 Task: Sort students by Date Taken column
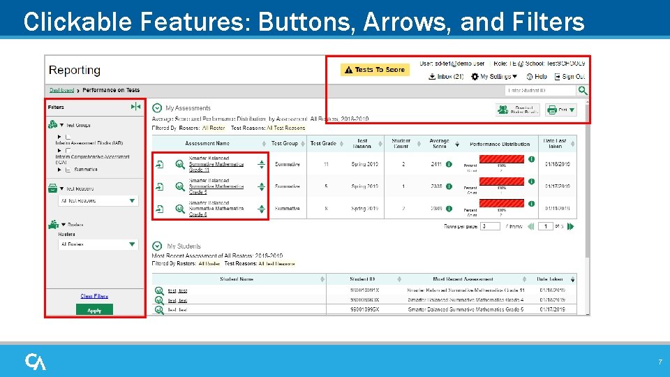point(572,279)
